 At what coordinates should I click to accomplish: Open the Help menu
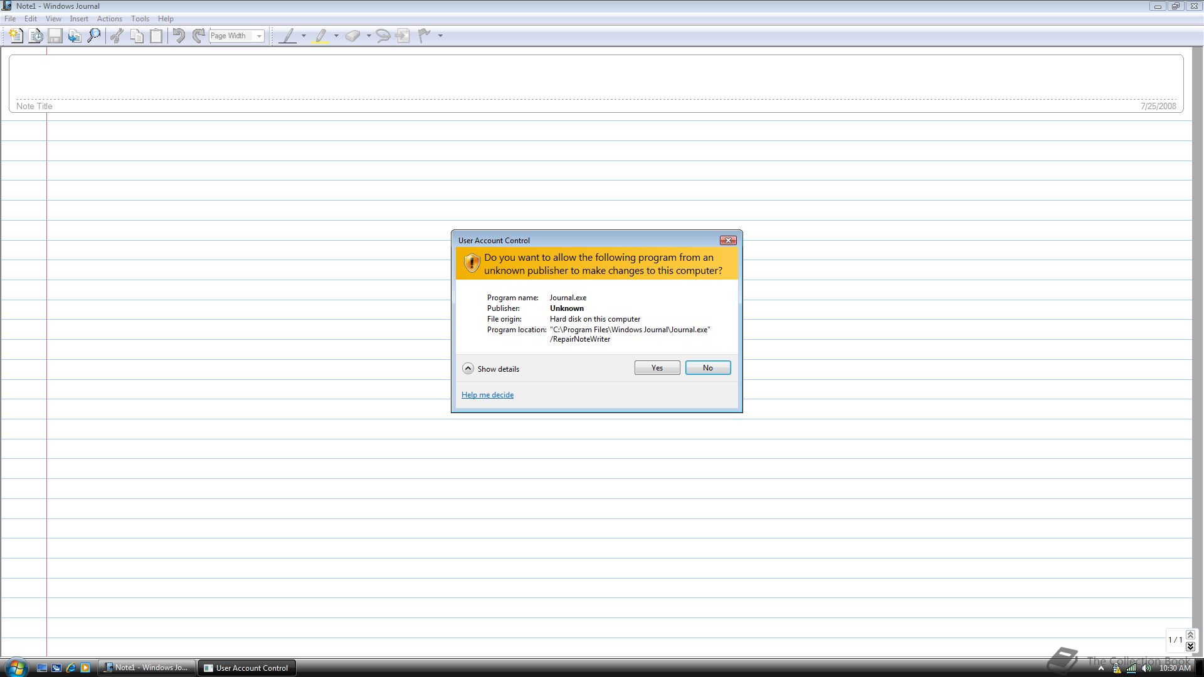click(x=166, y=19)
